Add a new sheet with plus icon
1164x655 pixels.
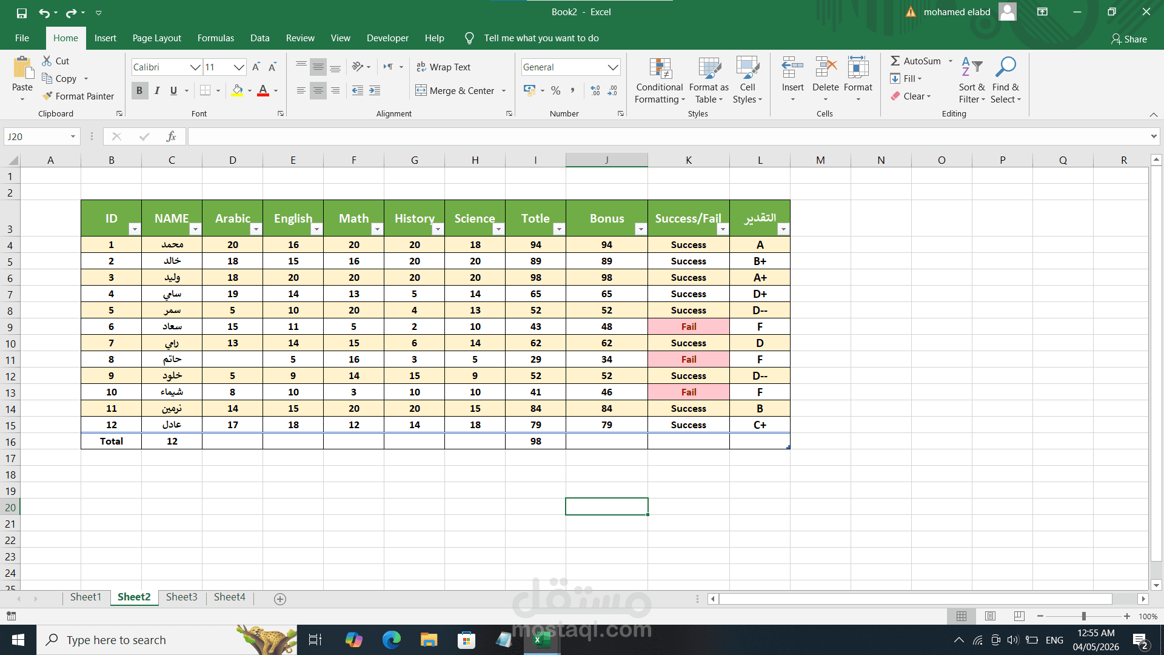point(280,599)
